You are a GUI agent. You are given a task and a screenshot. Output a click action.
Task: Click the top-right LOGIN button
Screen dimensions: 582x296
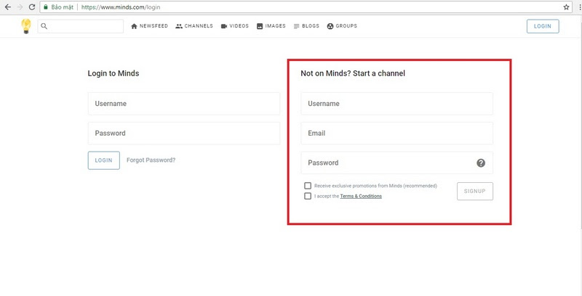(543, 26)
